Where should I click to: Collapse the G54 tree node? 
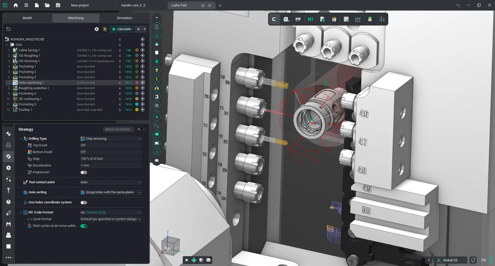pyautogui.click(x=7, y=45)
